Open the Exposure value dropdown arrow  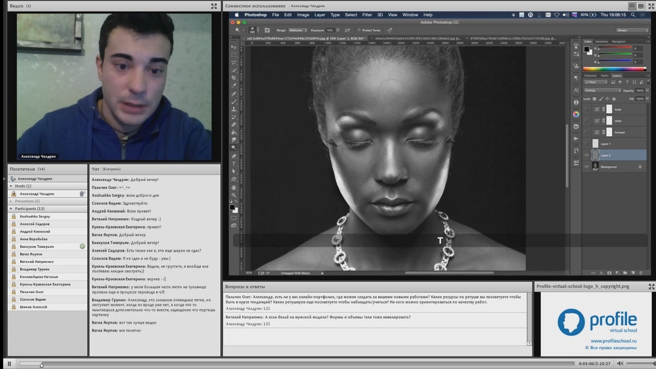(338, 30)
